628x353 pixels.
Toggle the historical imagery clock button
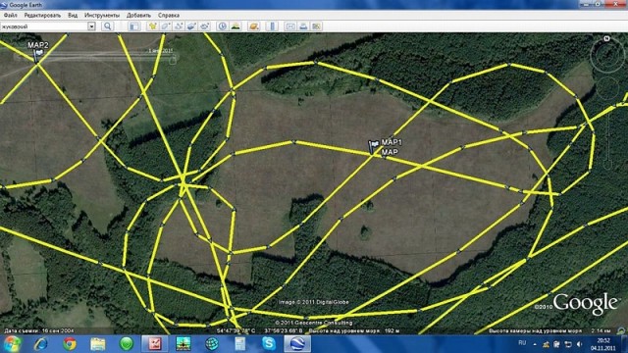coord(223,26)
